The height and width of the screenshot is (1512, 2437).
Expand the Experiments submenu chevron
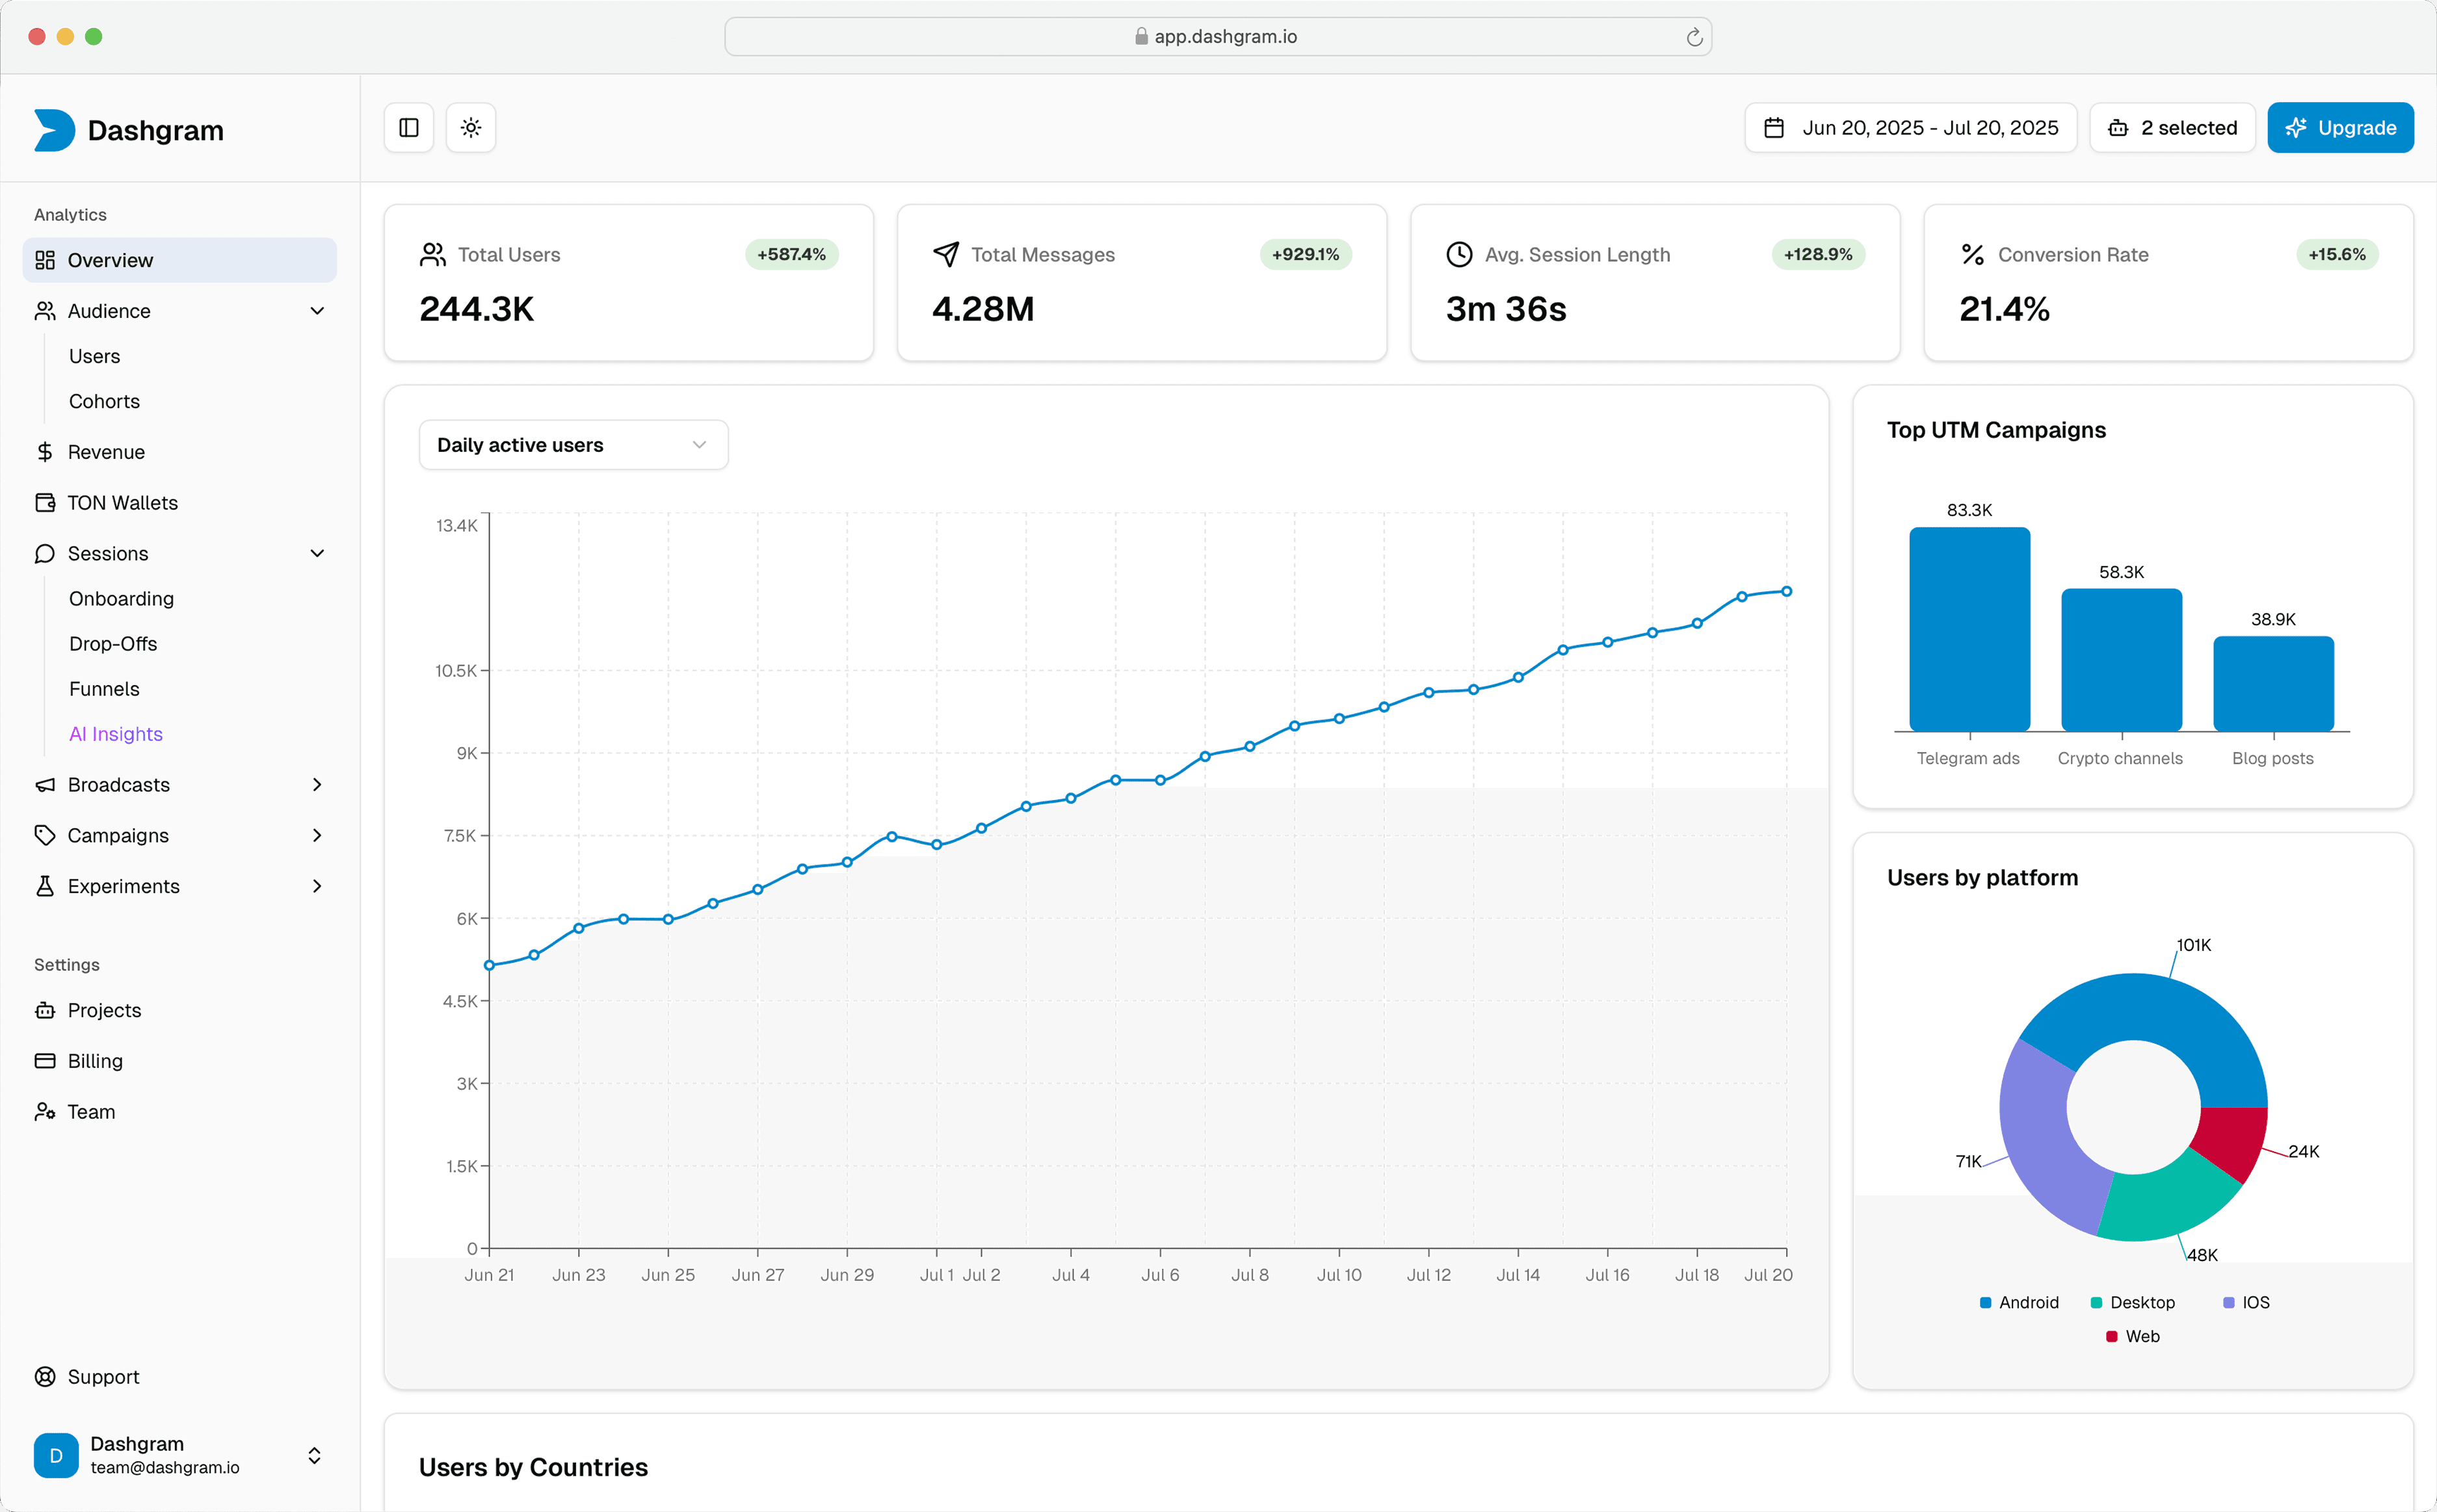[317, 886]
